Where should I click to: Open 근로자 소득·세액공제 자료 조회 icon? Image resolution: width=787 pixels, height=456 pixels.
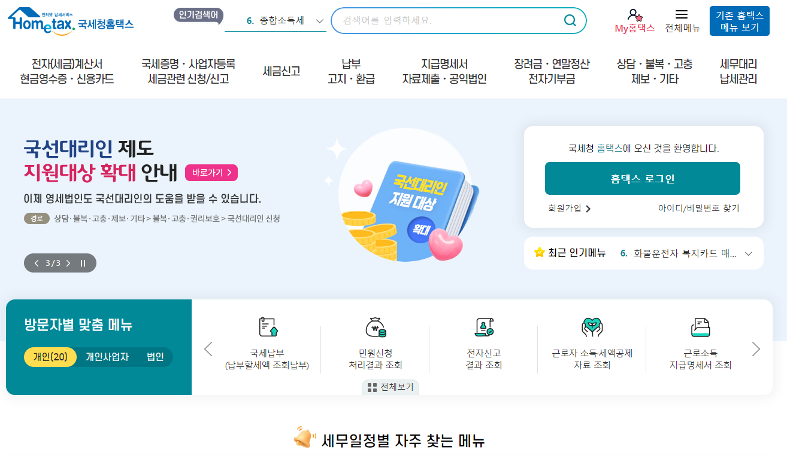pyautogui.click(x=591, y=328)
